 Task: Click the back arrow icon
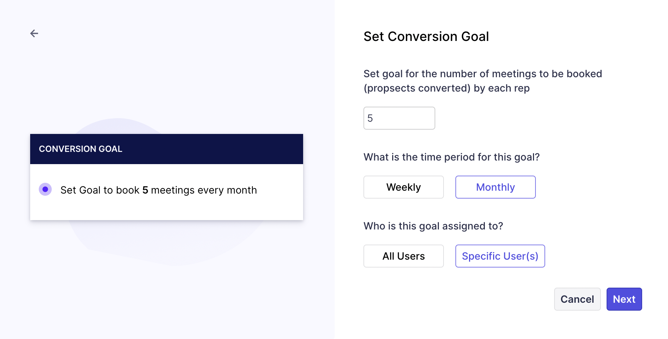[34, 33]
